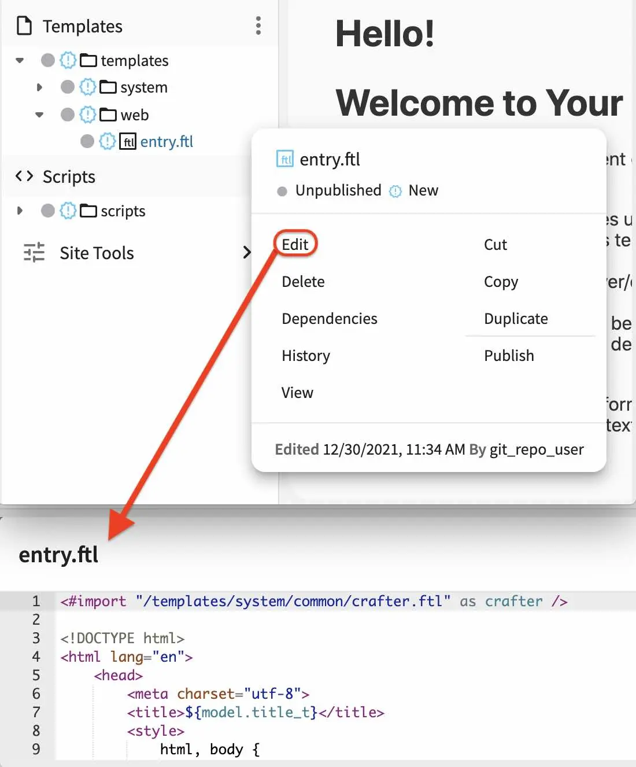636x767 pixels.
Task: Open Site Tools chevron arrow
Action: point(247,252)
